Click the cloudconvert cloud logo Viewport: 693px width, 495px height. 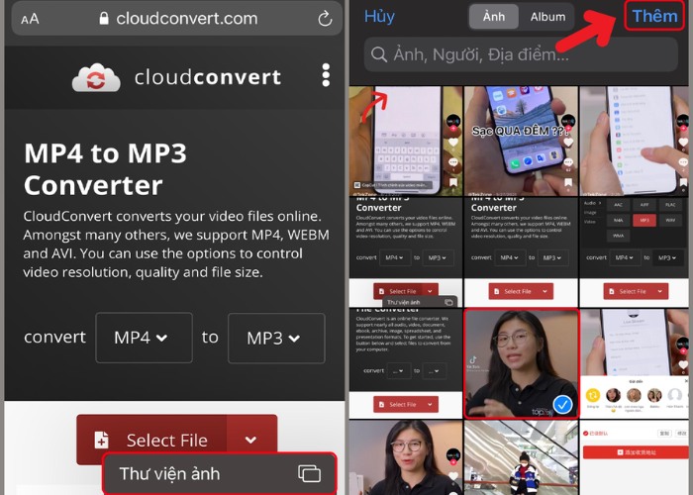click(x=96, y=77)
